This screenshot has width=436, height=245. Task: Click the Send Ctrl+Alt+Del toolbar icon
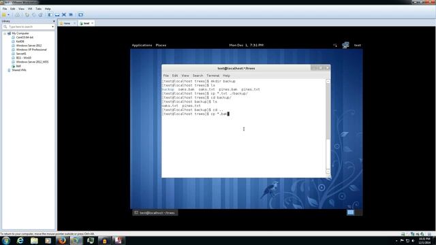point(18,15)
